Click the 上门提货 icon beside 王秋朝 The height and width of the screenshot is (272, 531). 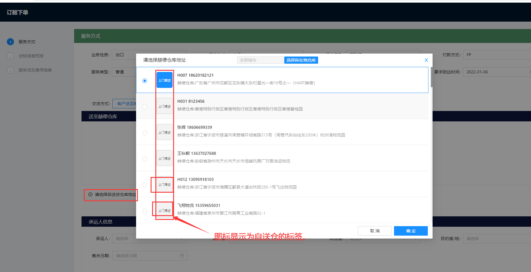pyautogui.click(x=164, y=158)
